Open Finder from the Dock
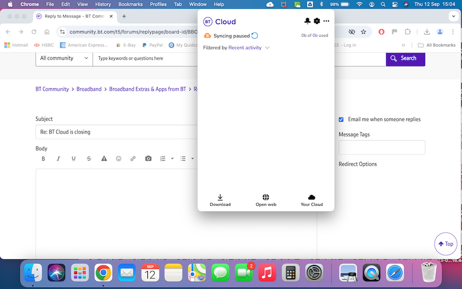 (x=33, y=273)
